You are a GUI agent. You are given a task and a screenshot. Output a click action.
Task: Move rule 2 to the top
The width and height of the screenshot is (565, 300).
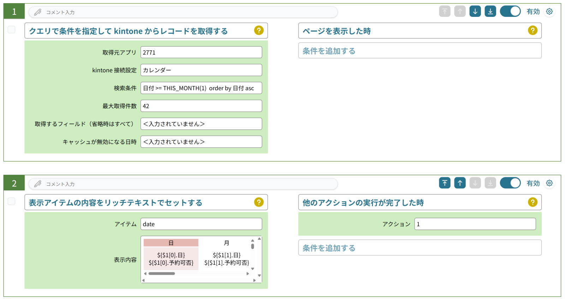[445, 183]
